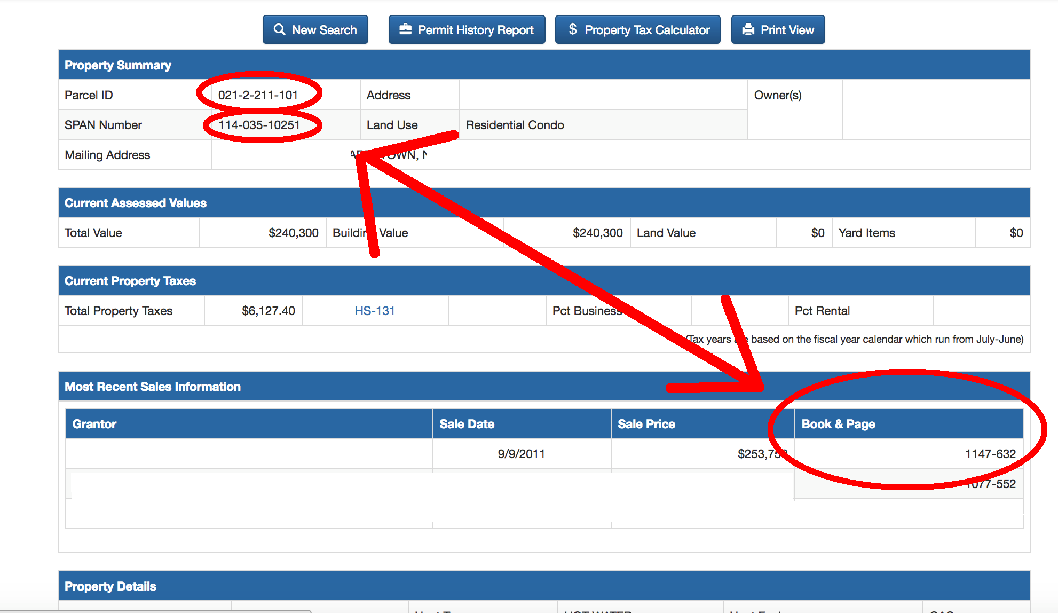The image size is (1058, 613).
Task: Open Print View of the property record
Action: (x=778, y=29)
